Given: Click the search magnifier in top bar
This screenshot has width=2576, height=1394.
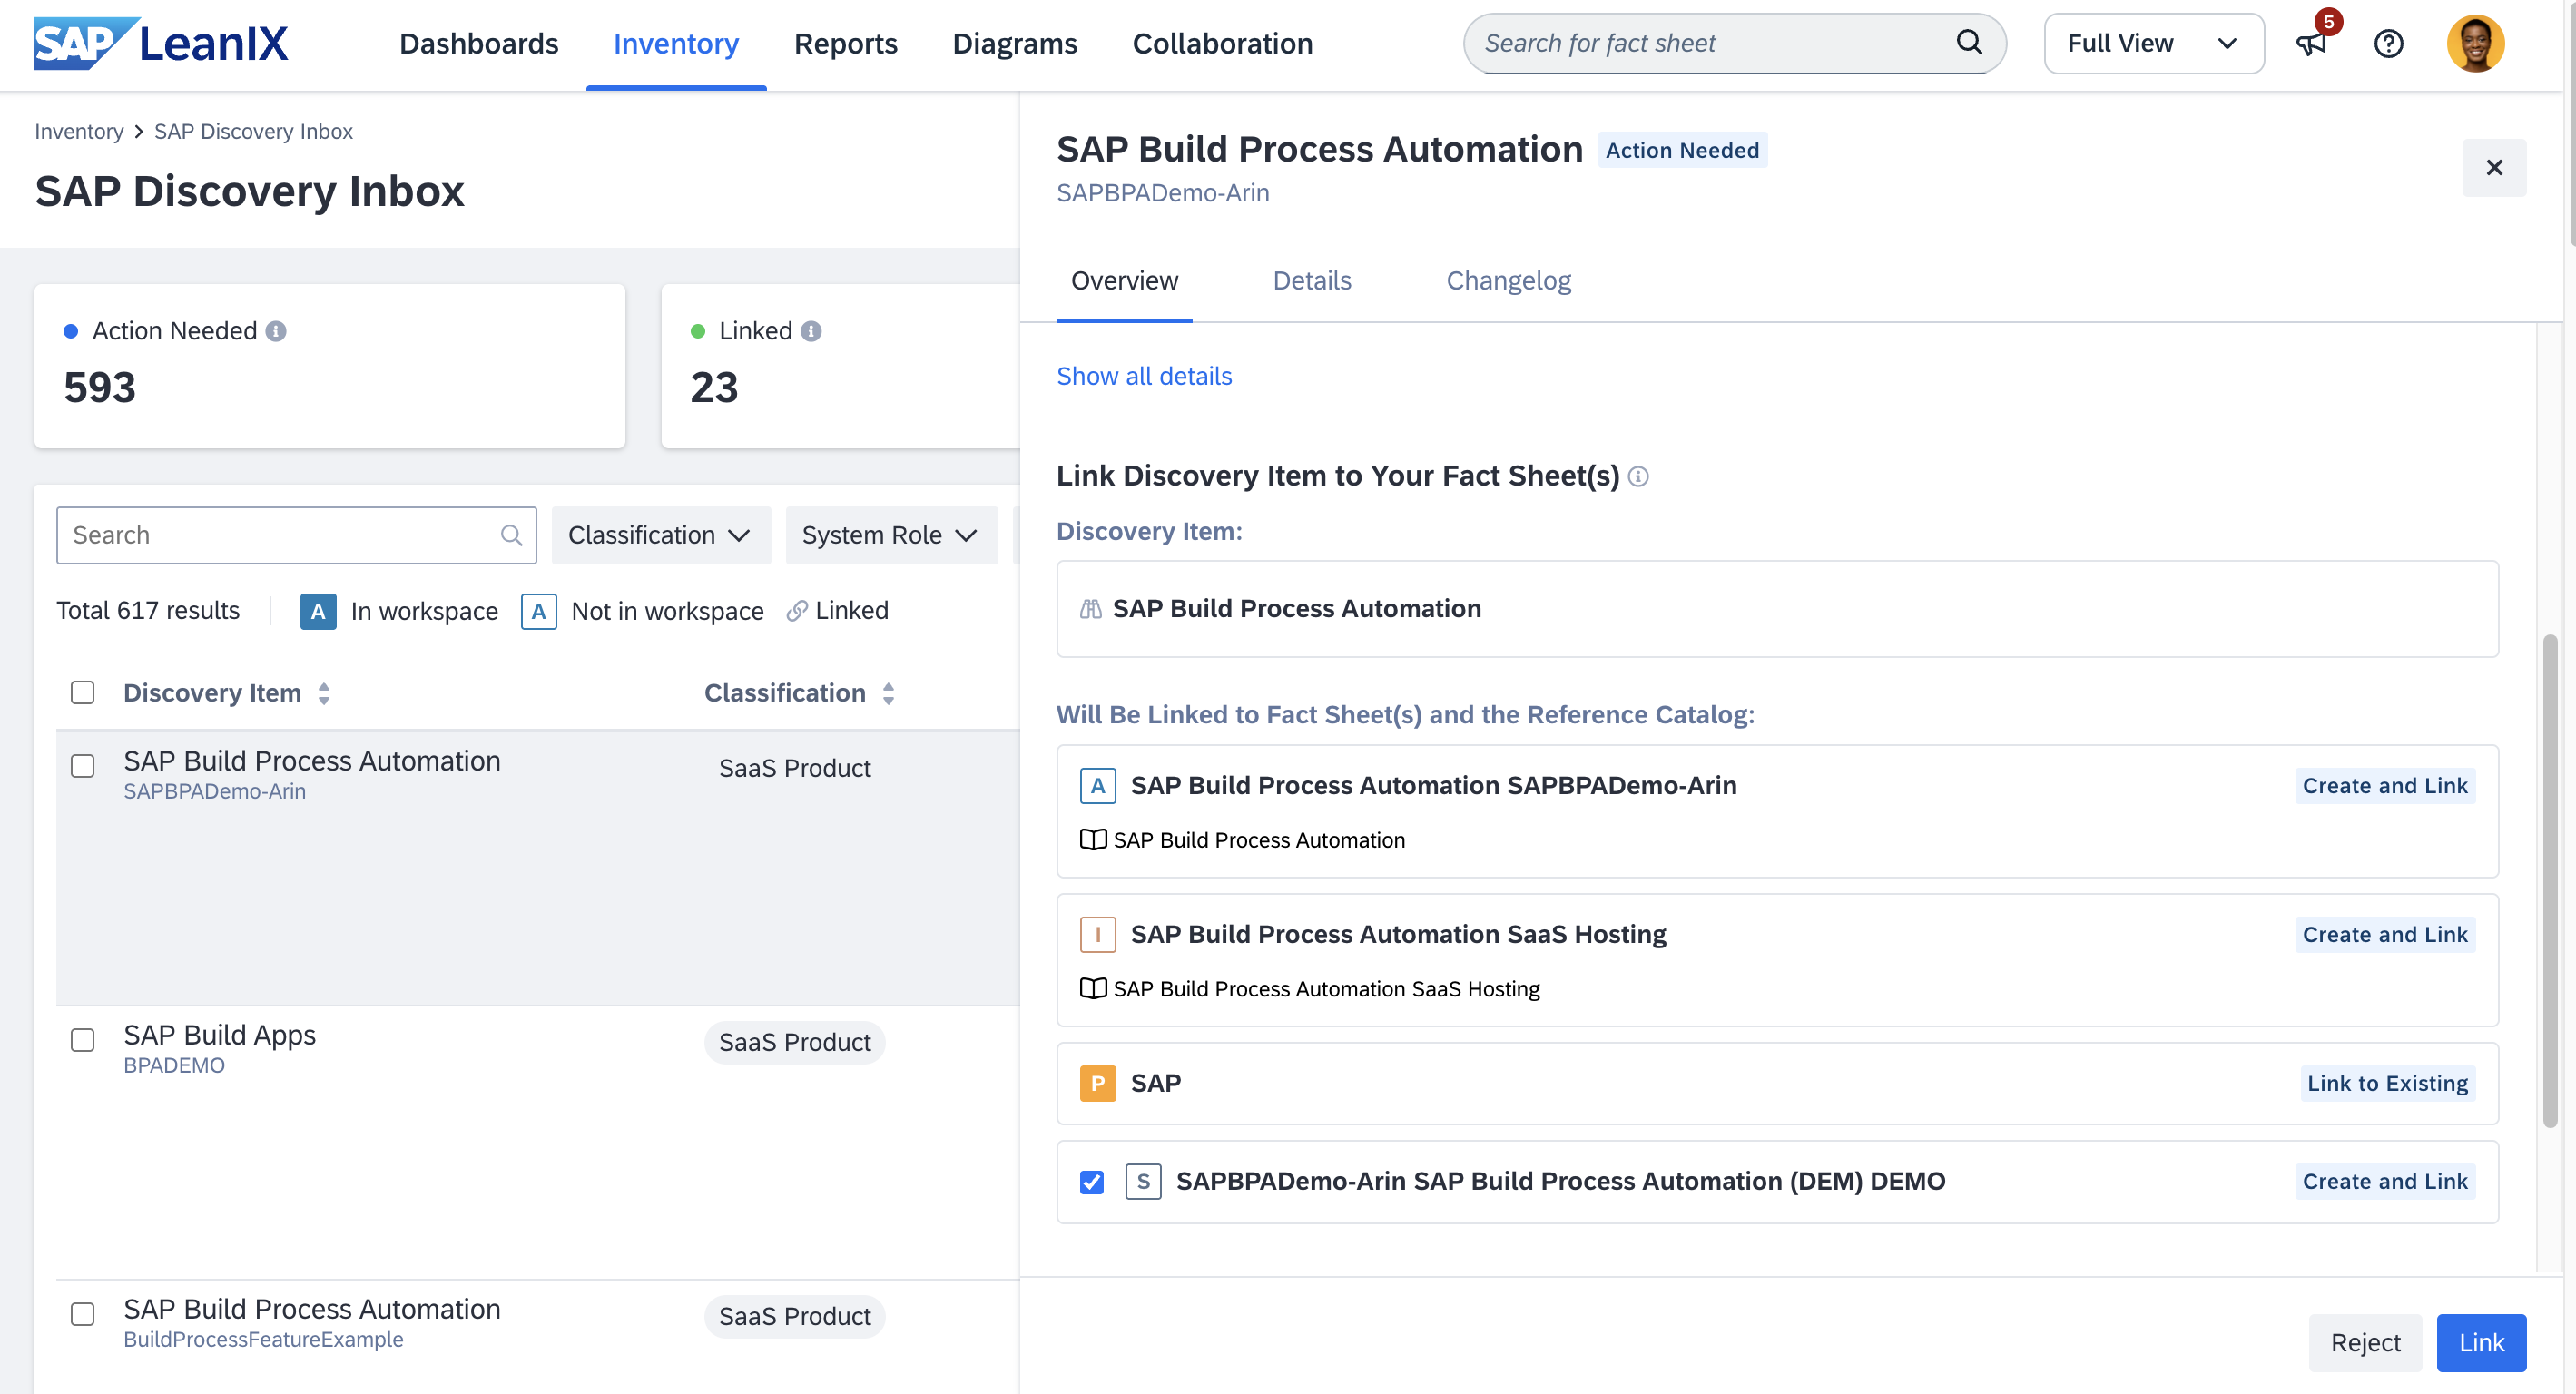Looking at the screenshot, I should click(x=1968, y=42).
